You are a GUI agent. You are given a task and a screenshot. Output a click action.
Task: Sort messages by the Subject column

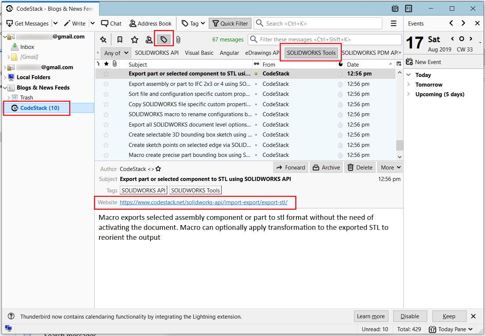click(186, 64)
